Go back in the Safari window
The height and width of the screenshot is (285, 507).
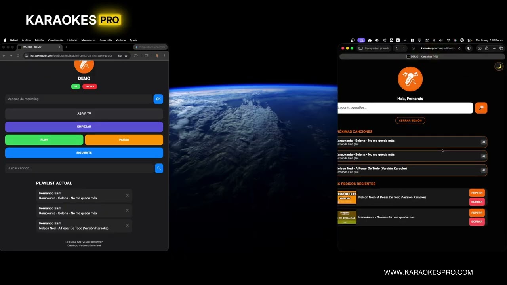pos(396,48)
